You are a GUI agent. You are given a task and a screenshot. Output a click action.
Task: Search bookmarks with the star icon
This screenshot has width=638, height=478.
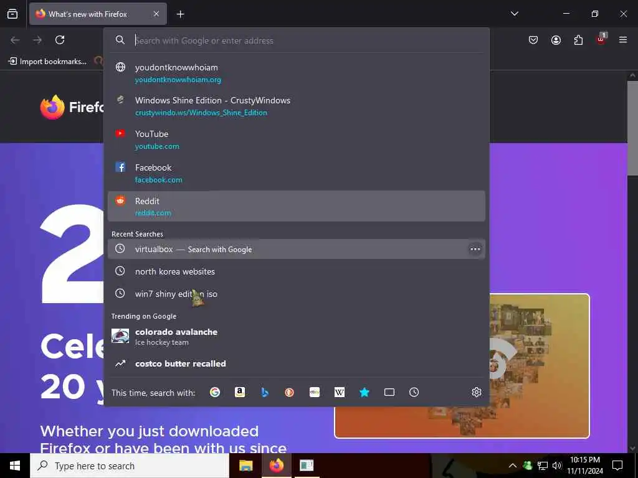point(364,392)
